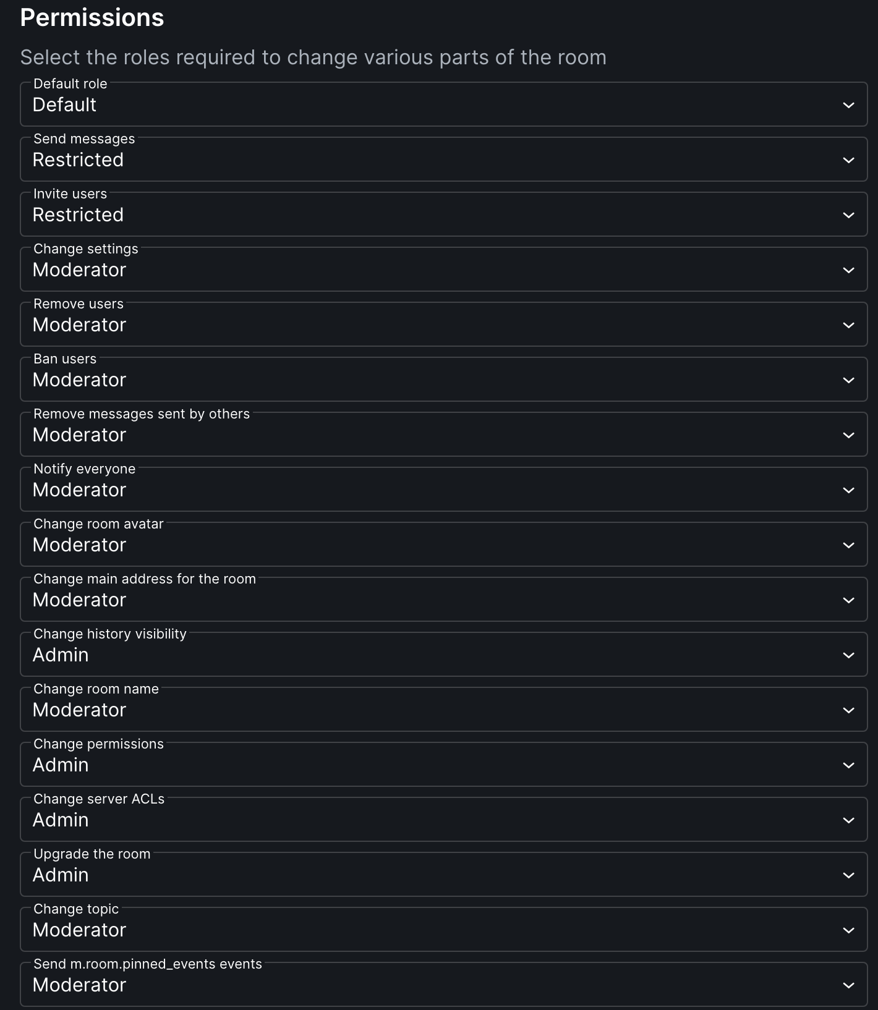
Task: Open the Default role dropdown
Action: [x=443, y=104]
